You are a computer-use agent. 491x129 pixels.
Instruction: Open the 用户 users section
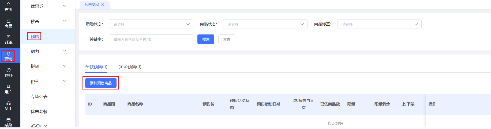pos(9,89)
